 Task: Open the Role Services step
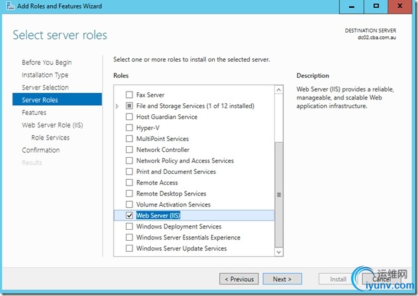pos(50,138)
